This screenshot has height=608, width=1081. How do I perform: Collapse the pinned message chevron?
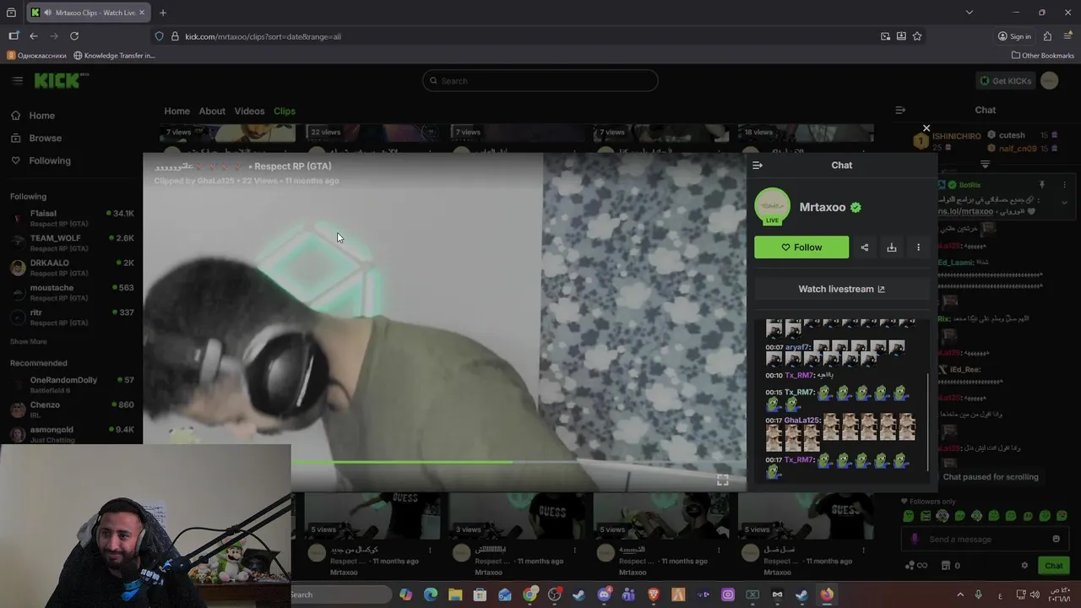click(x=1064, y=203)
